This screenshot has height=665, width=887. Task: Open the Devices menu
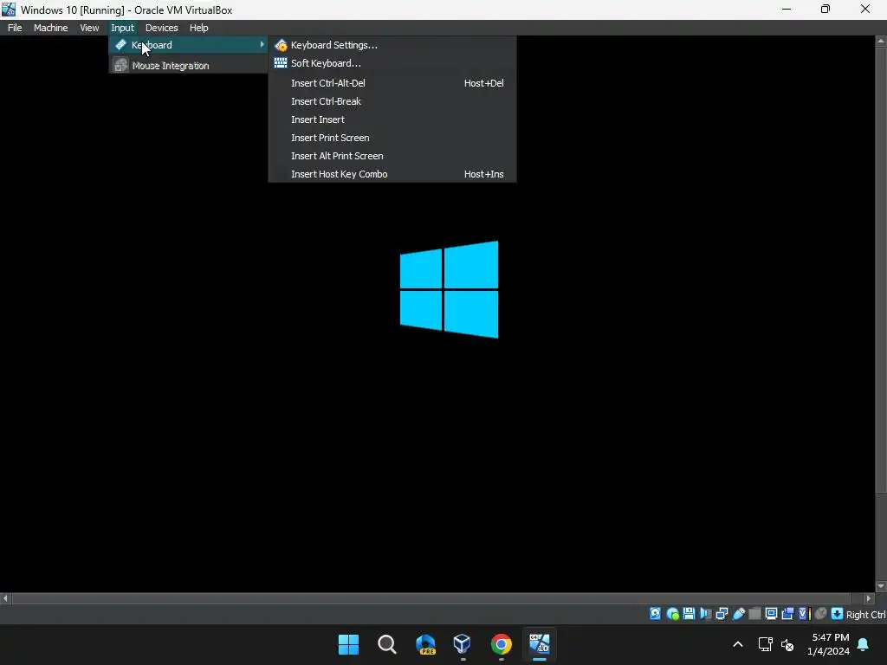[x=162, y=28]
